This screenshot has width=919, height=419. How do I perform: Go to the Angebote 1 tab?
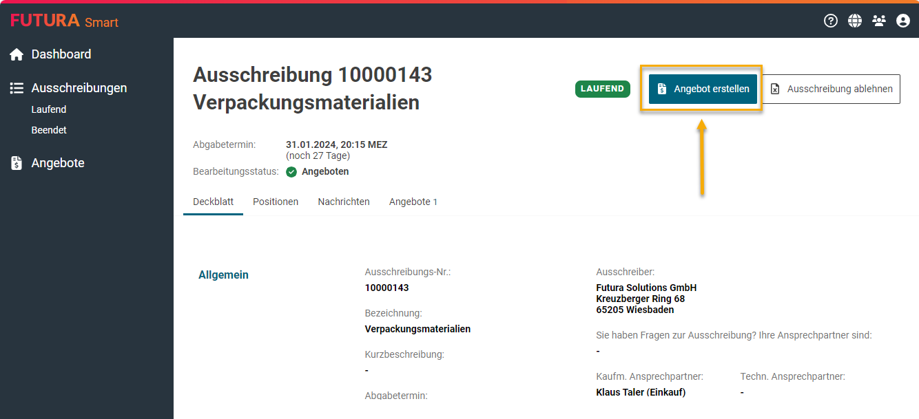[x=413, y=202]
